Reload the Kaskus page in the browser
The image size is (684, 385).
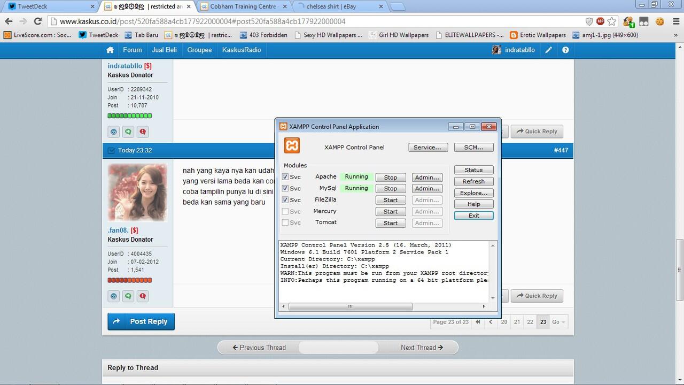[x=37, y=21]
